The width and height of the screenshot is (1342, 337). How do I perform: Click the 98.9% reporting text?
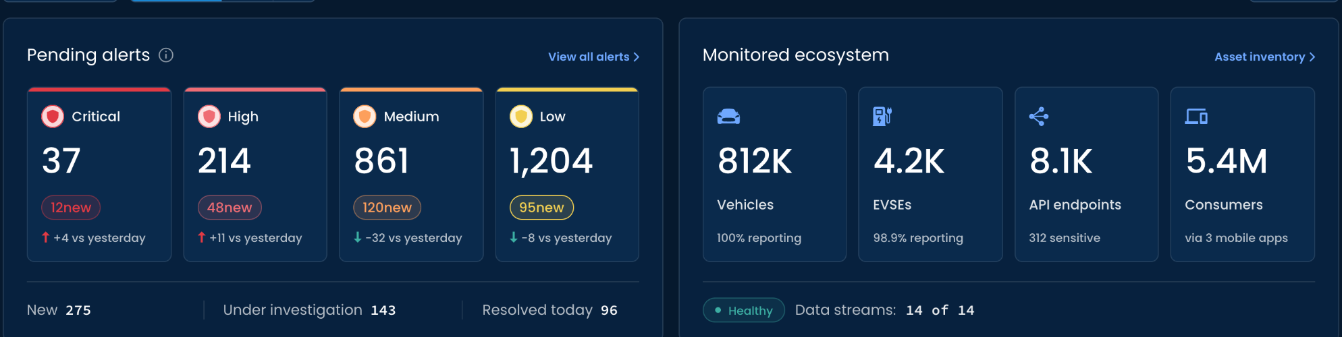(x=918, y=238)
